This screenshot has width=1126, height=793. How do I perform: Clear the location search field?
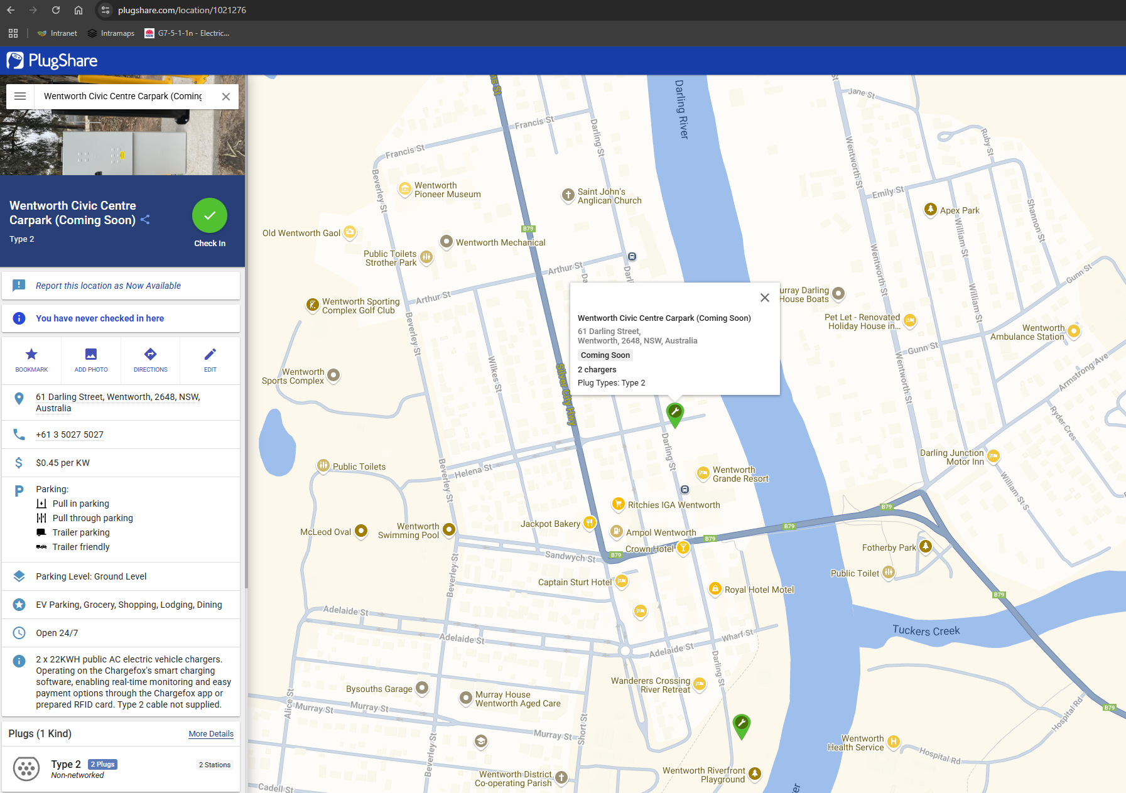coord(226,97)
